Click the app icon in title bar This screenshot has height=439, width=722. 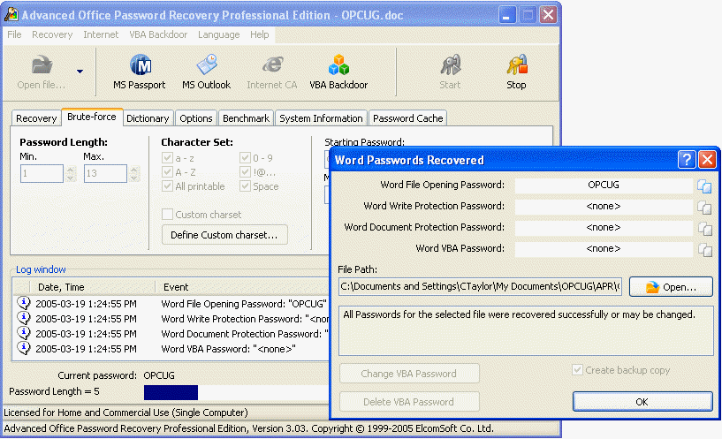click(x=11, y=15)
